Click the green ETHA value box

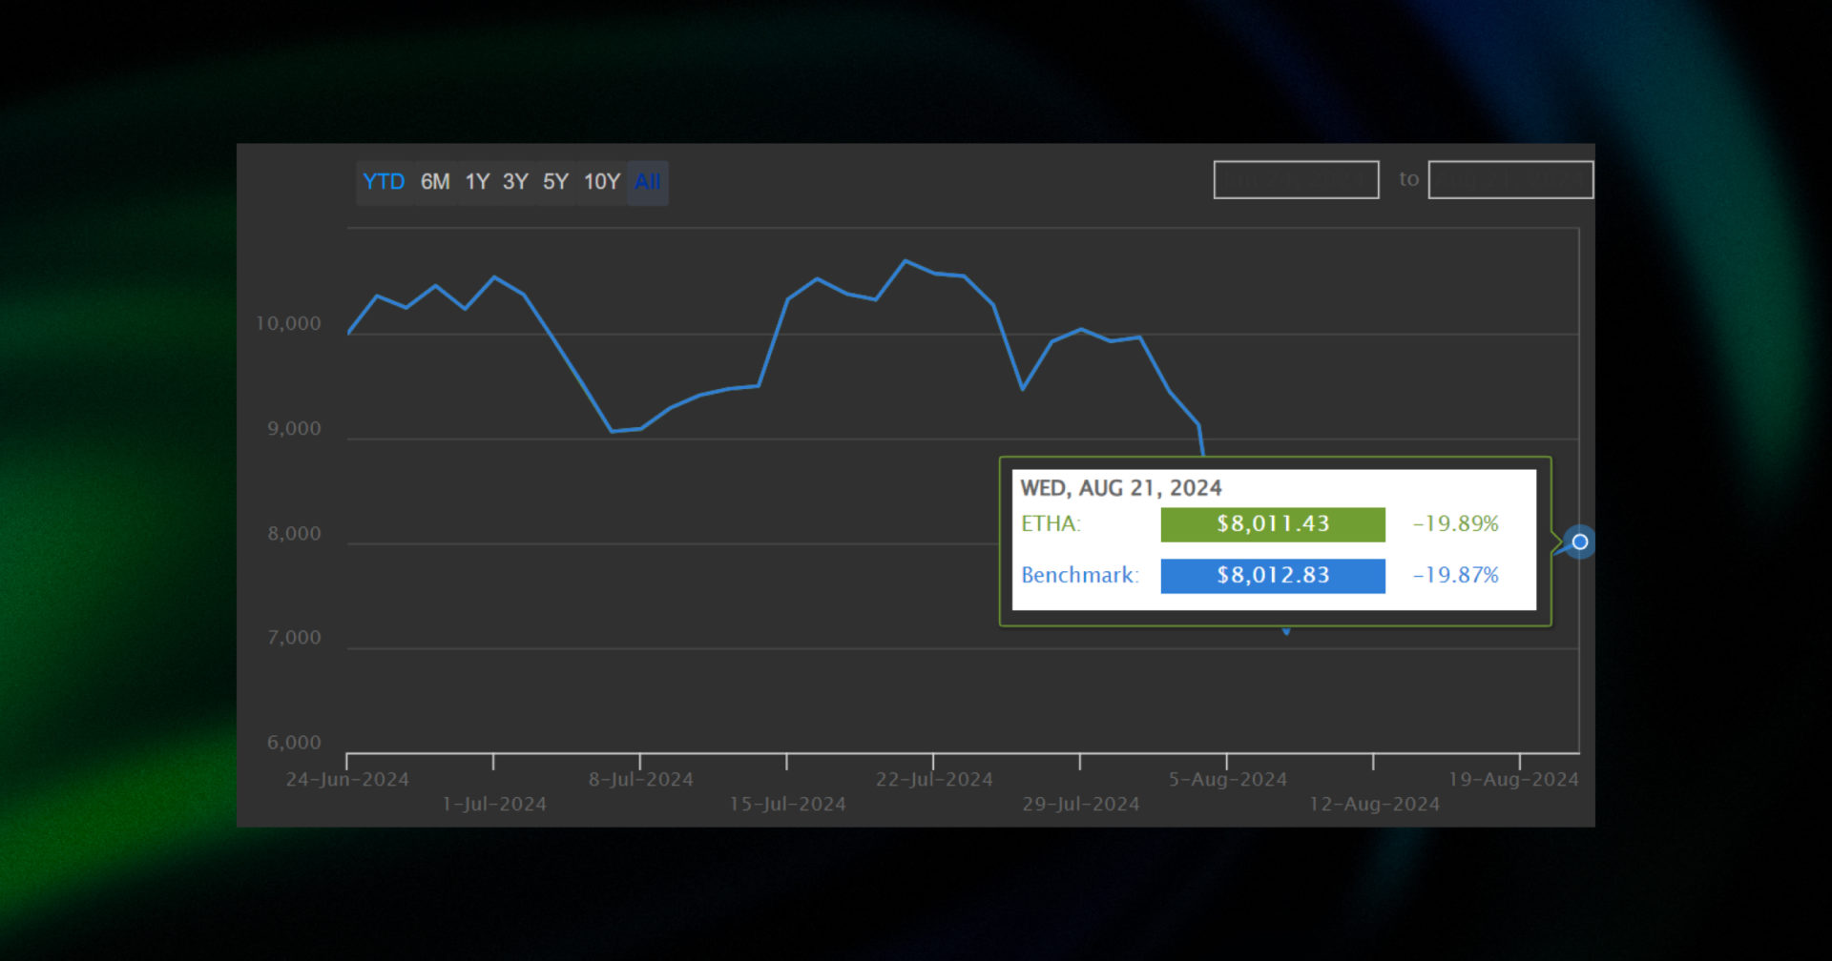1272,524
